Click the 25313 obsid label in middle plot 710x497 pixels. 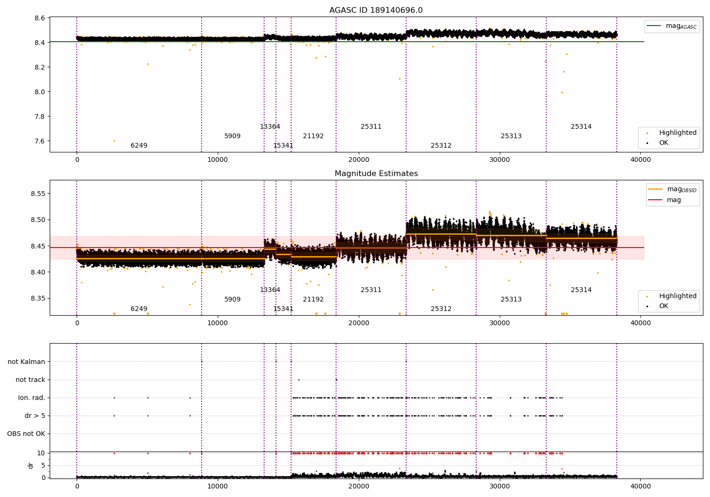(511, 300)
